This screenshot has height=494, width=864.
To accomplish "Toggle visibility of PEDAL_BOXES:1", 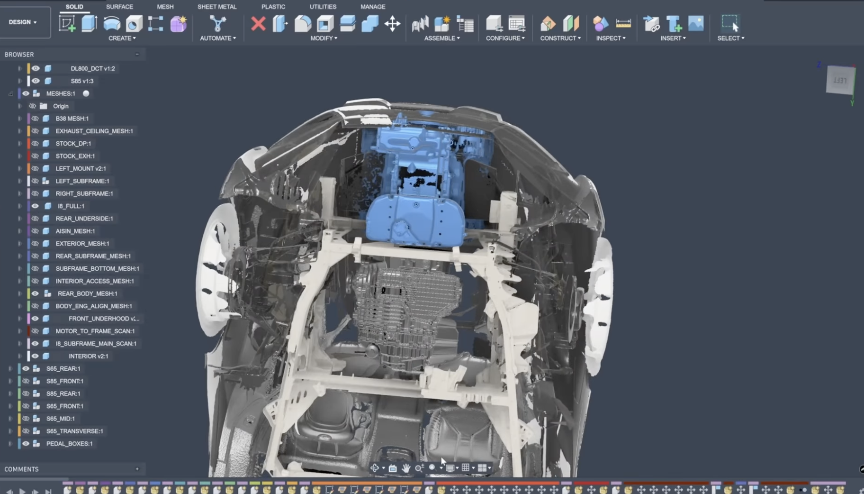I will pyautogui.click(x=26, y=444).
